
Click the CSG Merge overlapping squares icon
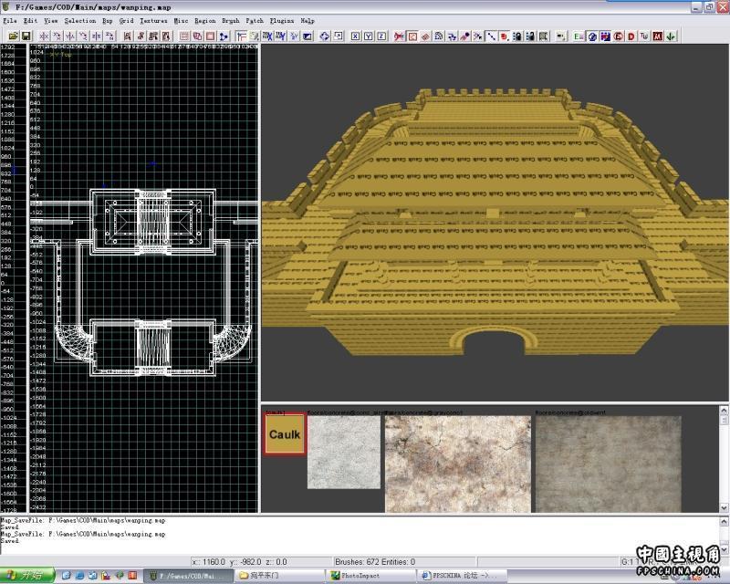point(197,36)
